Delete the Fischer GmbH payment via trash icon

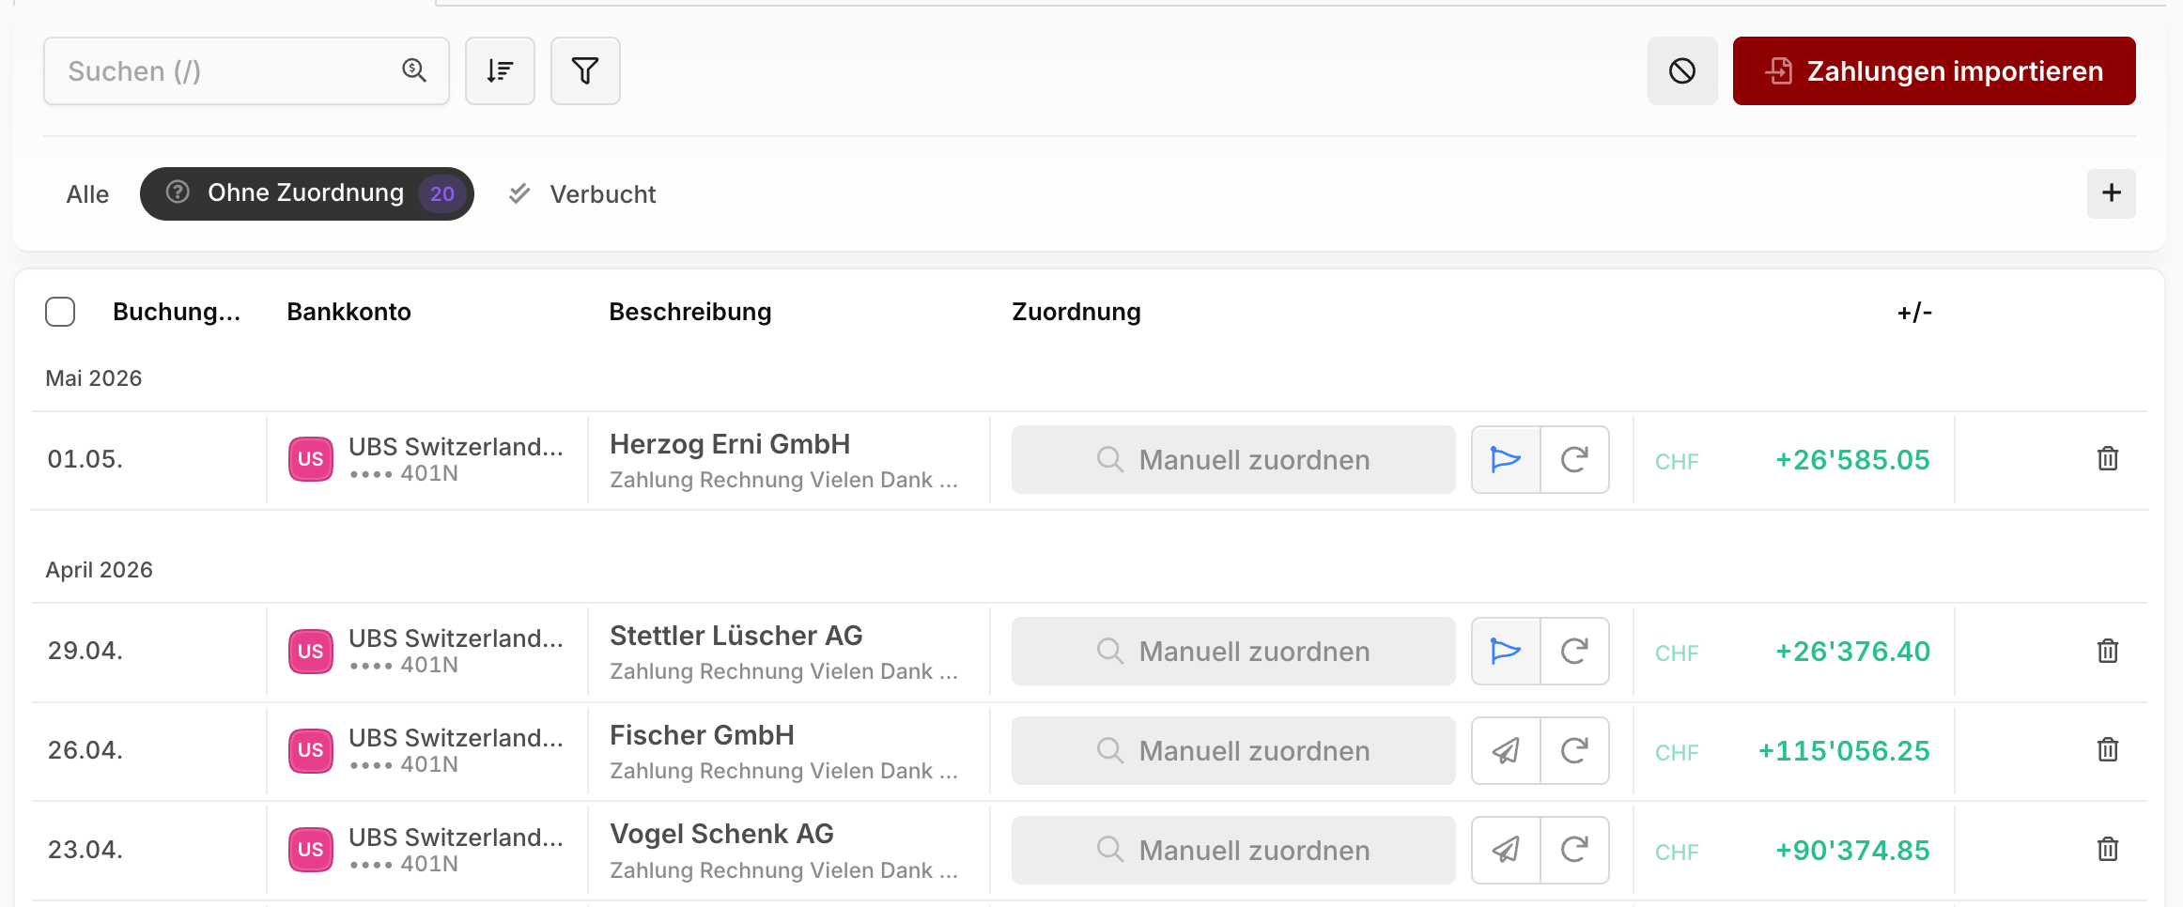click(x=2108, y=749)
